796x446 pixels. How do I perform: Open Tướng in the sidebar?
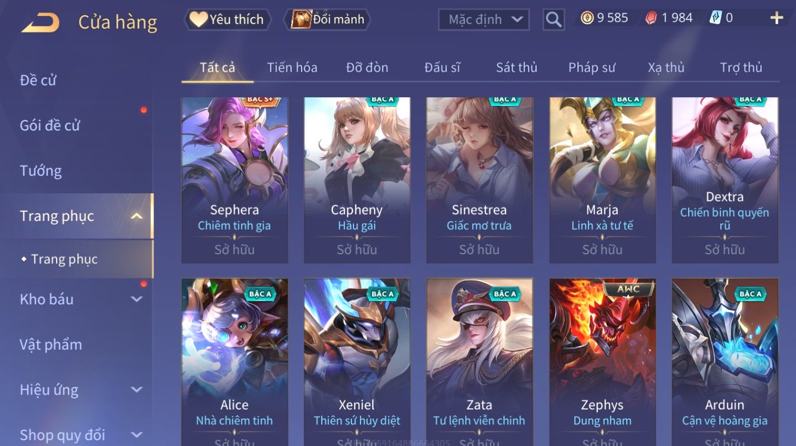(x=41, y=171)
